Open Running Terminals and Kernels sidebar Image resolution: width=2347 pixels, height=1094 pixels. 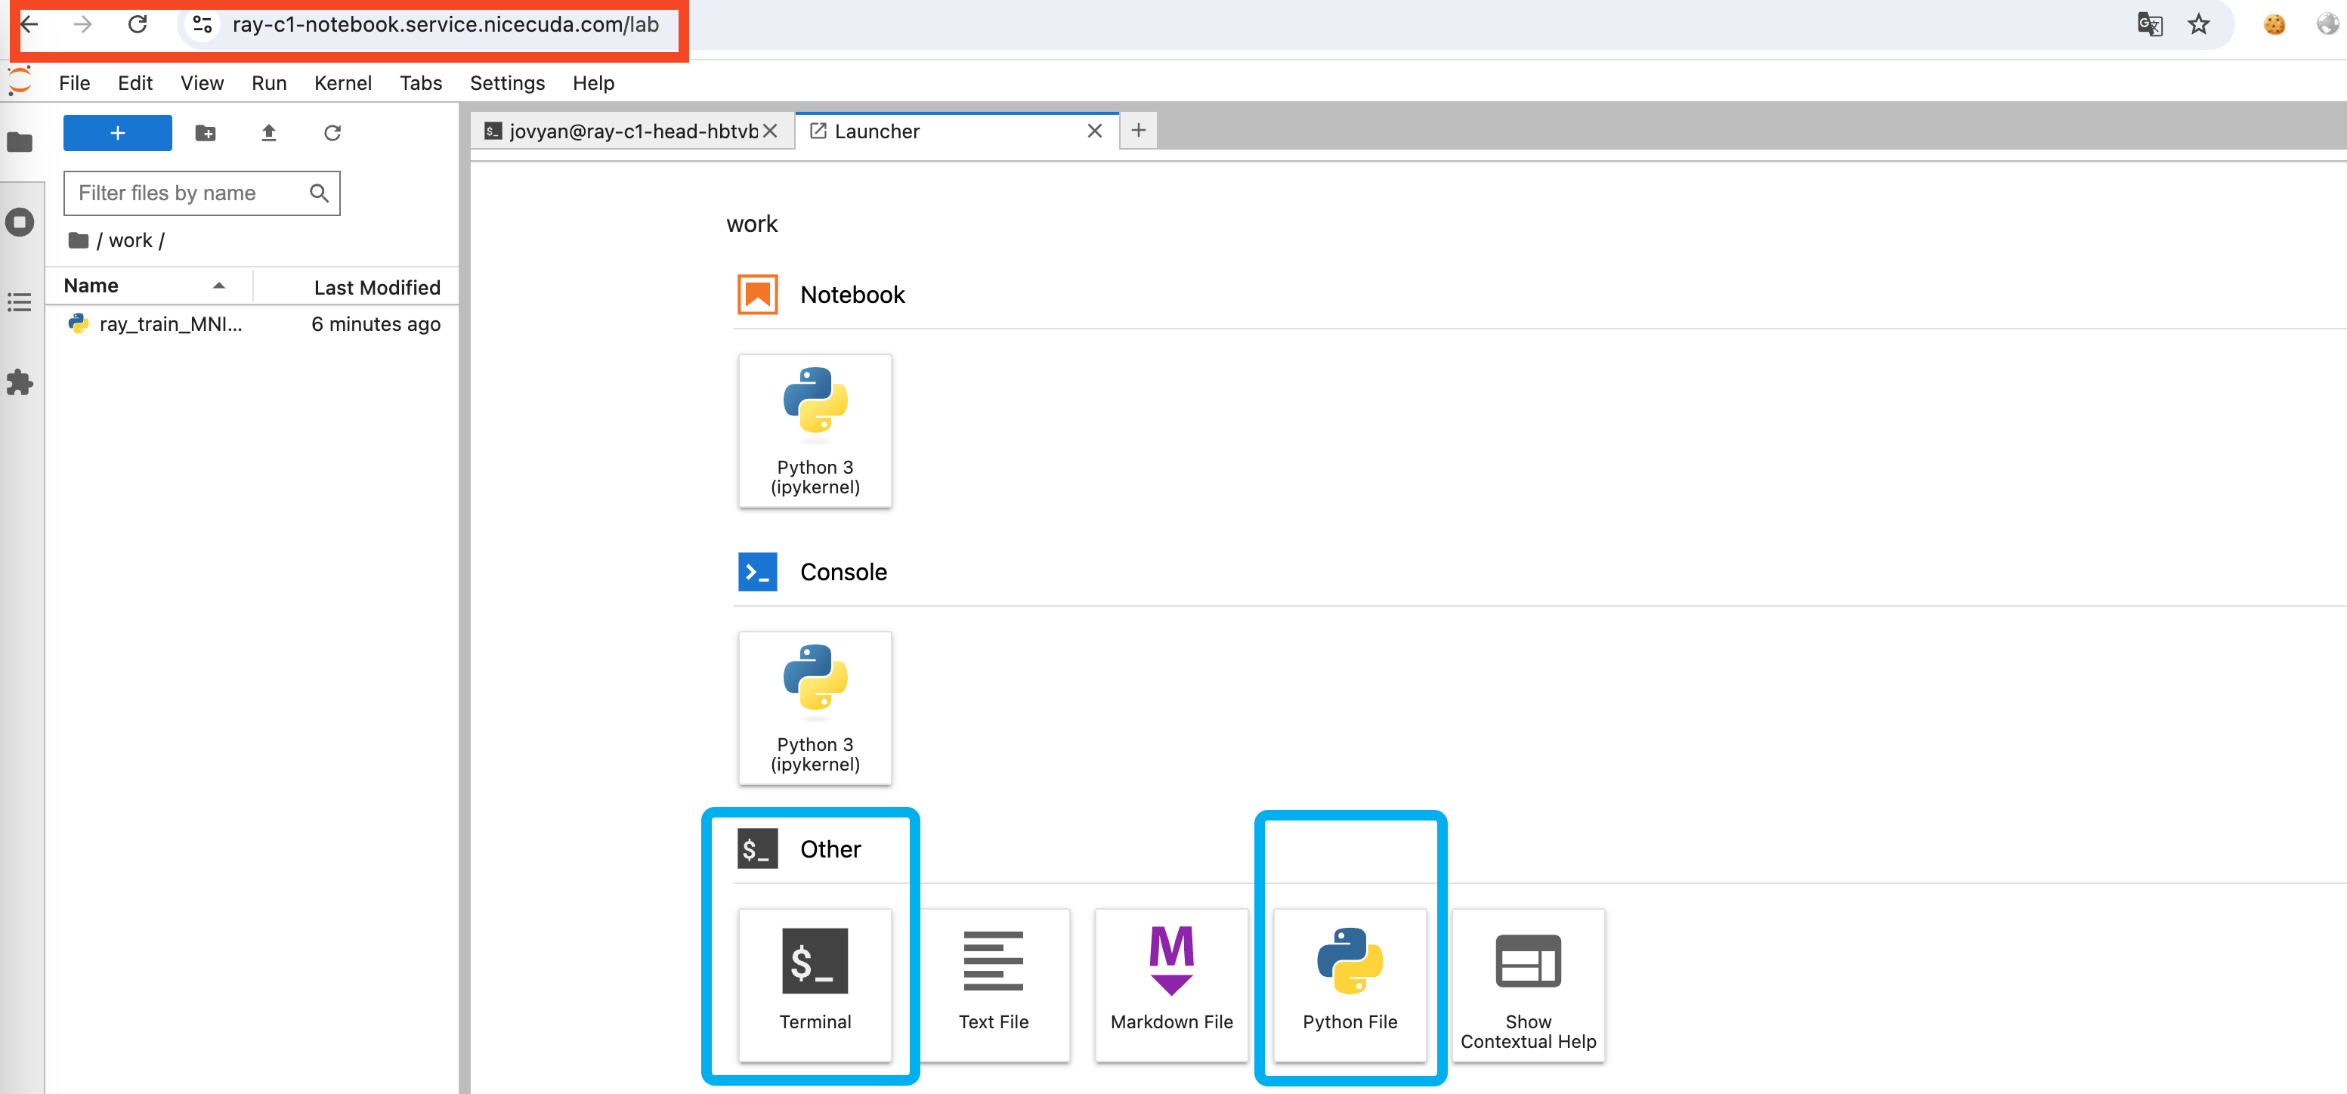20,221
